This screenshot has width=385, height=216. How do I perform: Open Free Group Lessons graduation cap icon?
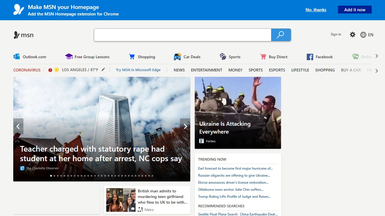[x=69, y=57]
